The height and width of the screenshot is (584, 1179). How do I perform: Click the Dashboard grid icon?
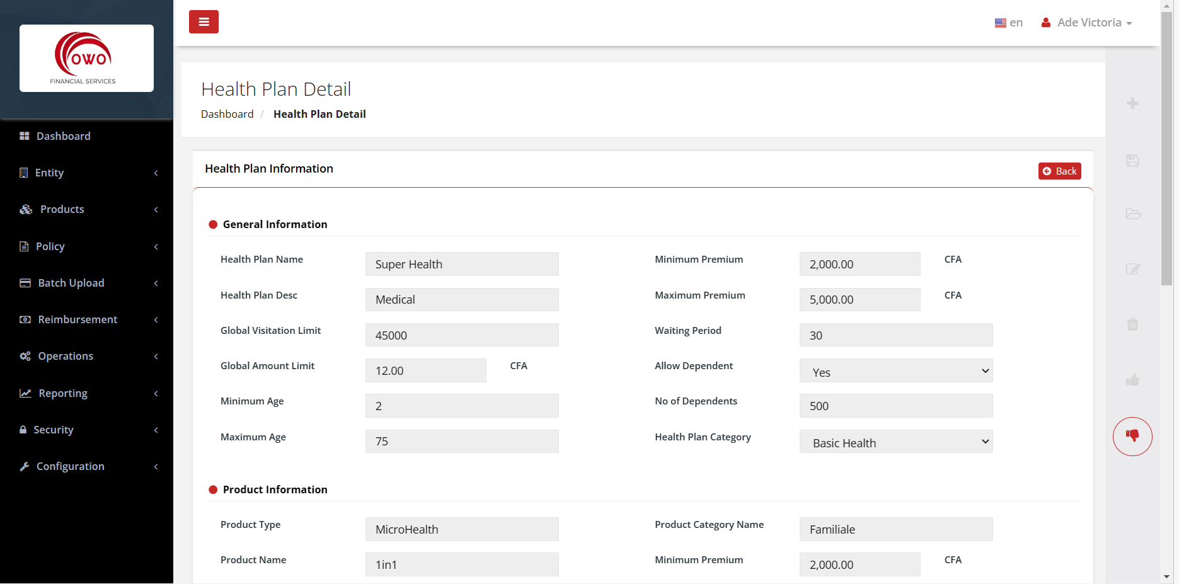(x=25, y=136)
